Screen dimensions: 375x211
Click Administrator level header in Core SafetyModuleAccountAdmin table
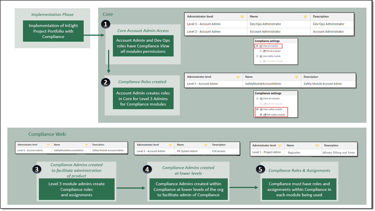[199, 77]
